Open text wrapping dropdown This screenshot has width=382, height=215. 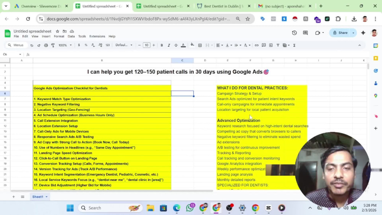click(238, 45)
